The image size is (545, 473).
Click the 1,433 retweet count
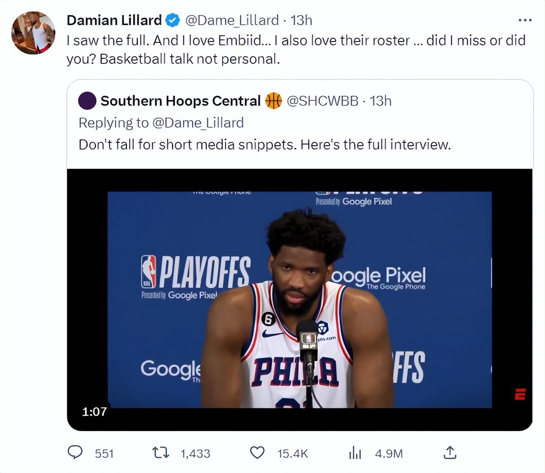click(195, 454)
